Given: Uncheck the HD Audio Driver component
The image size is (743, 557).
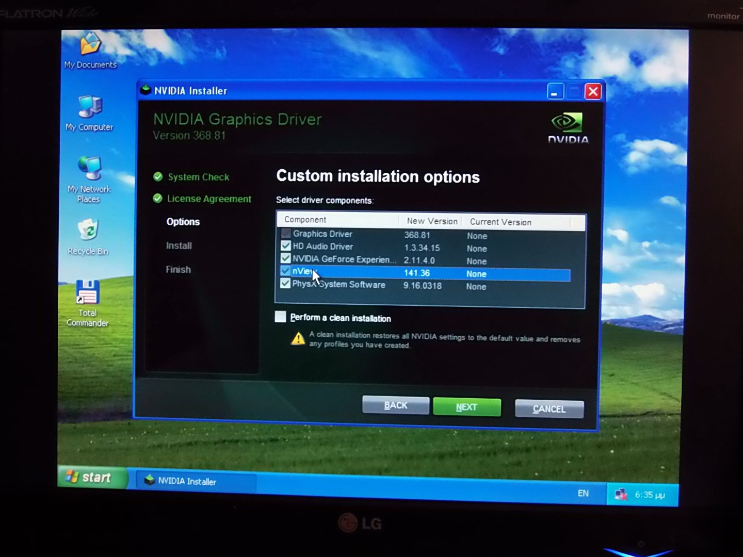Looking at the screenshot, I should [x=286, y=246].
